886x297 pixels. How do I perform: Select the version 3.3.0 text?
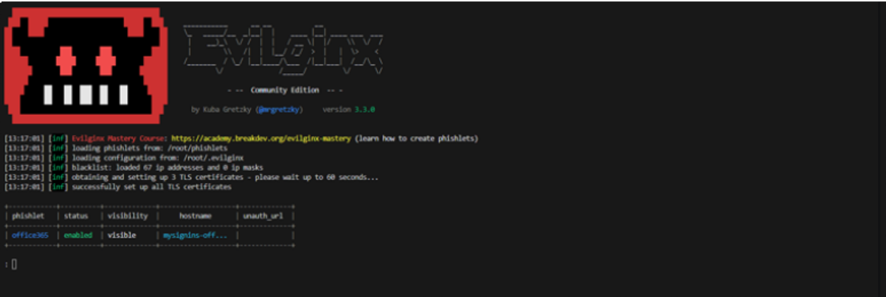(x=349, y=109)
